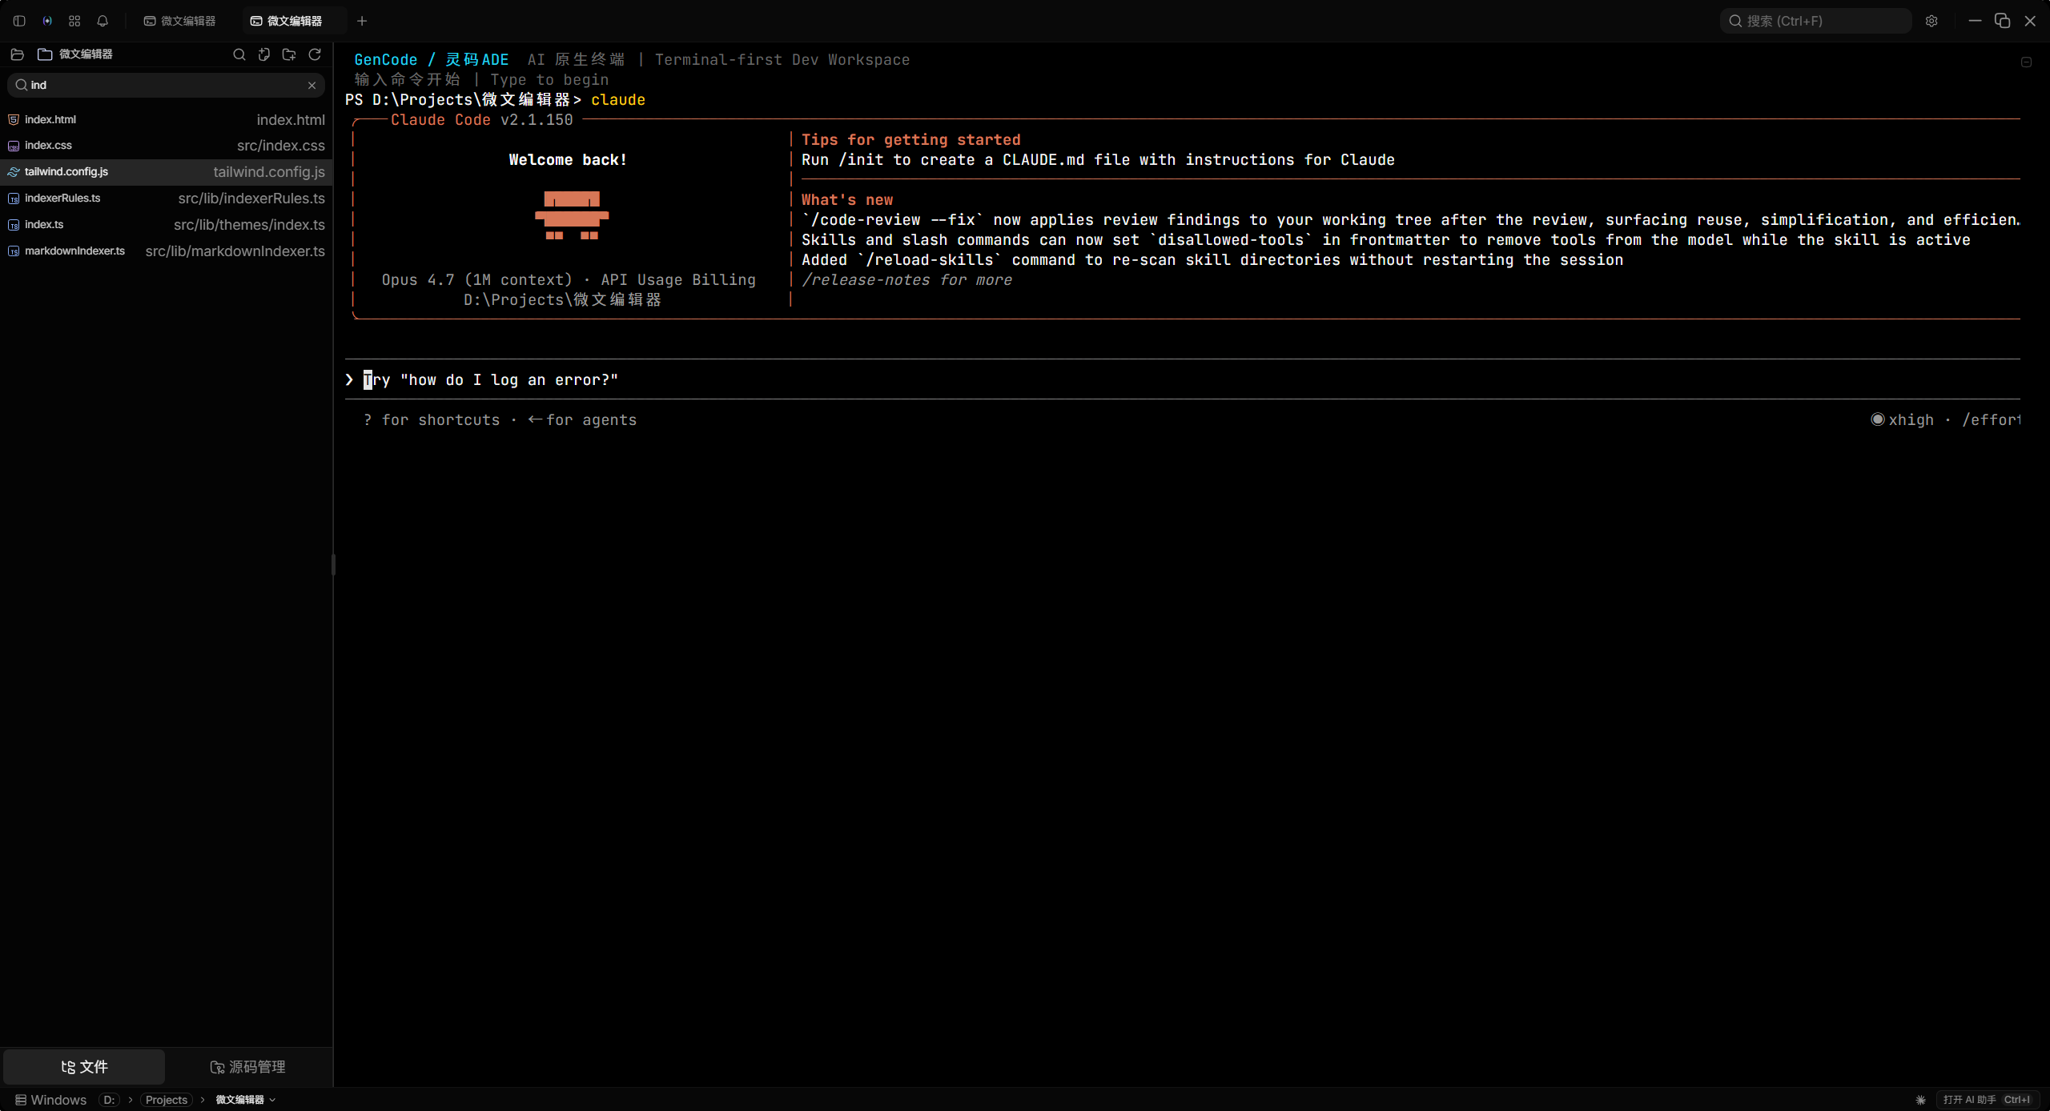Viewport: 2050px width, 1111px height.
Task: Click the Claude prompt input line
Action: [1182, 380]
